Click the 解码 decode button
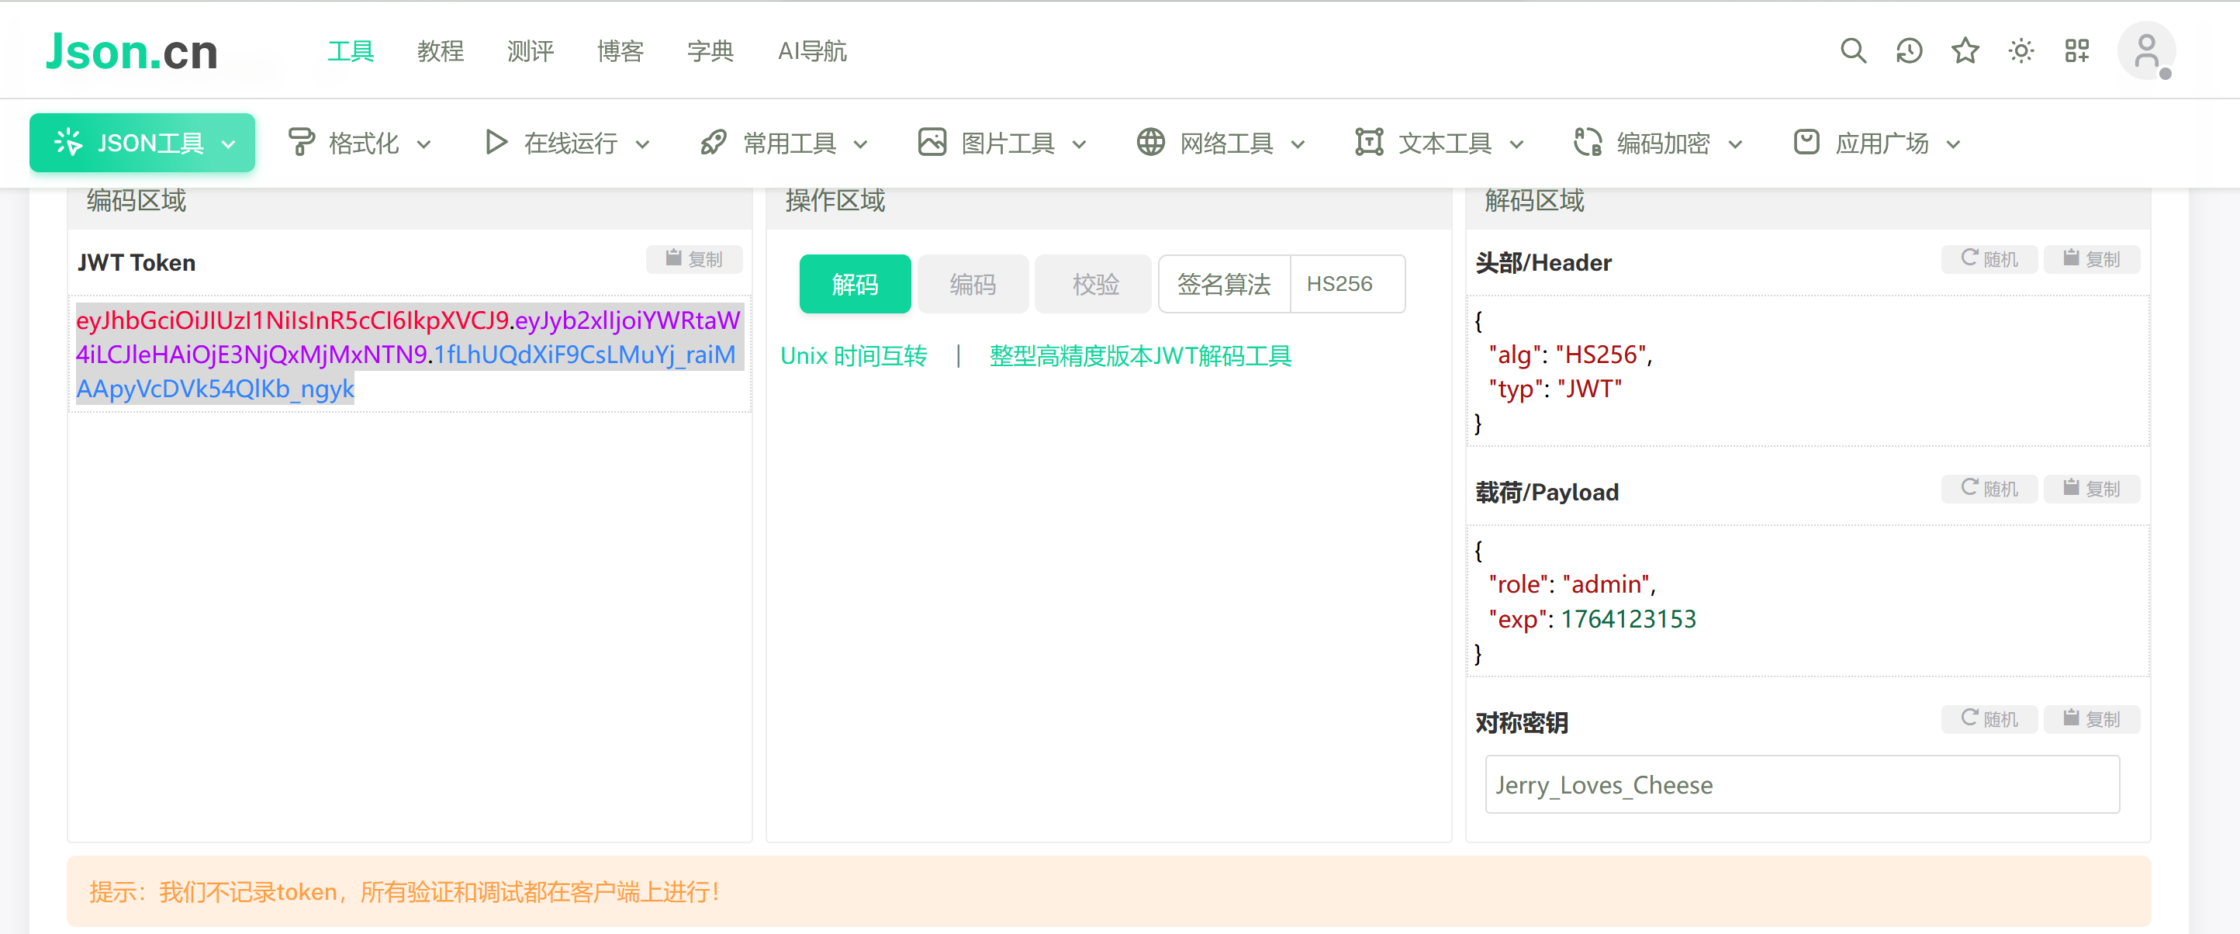This screenshot has height=934, width=2240. click(854, 285)
